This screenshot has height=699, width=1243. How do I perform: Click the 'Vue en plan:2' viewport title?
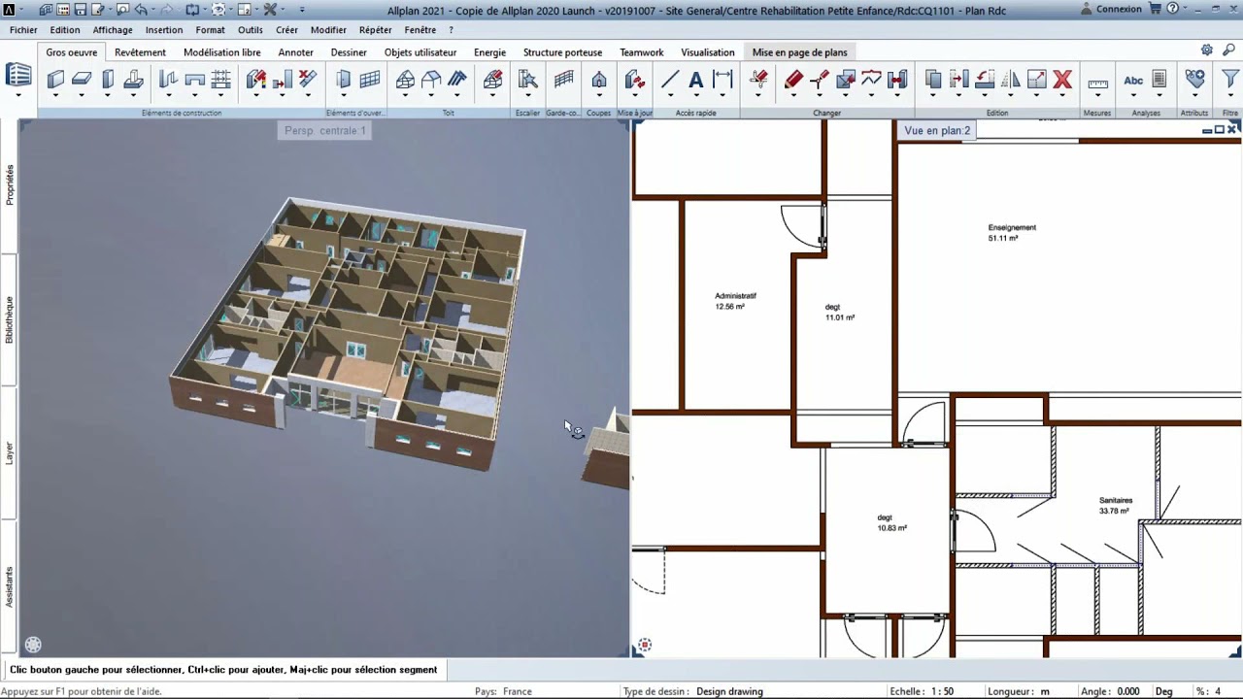coord(937,130)
